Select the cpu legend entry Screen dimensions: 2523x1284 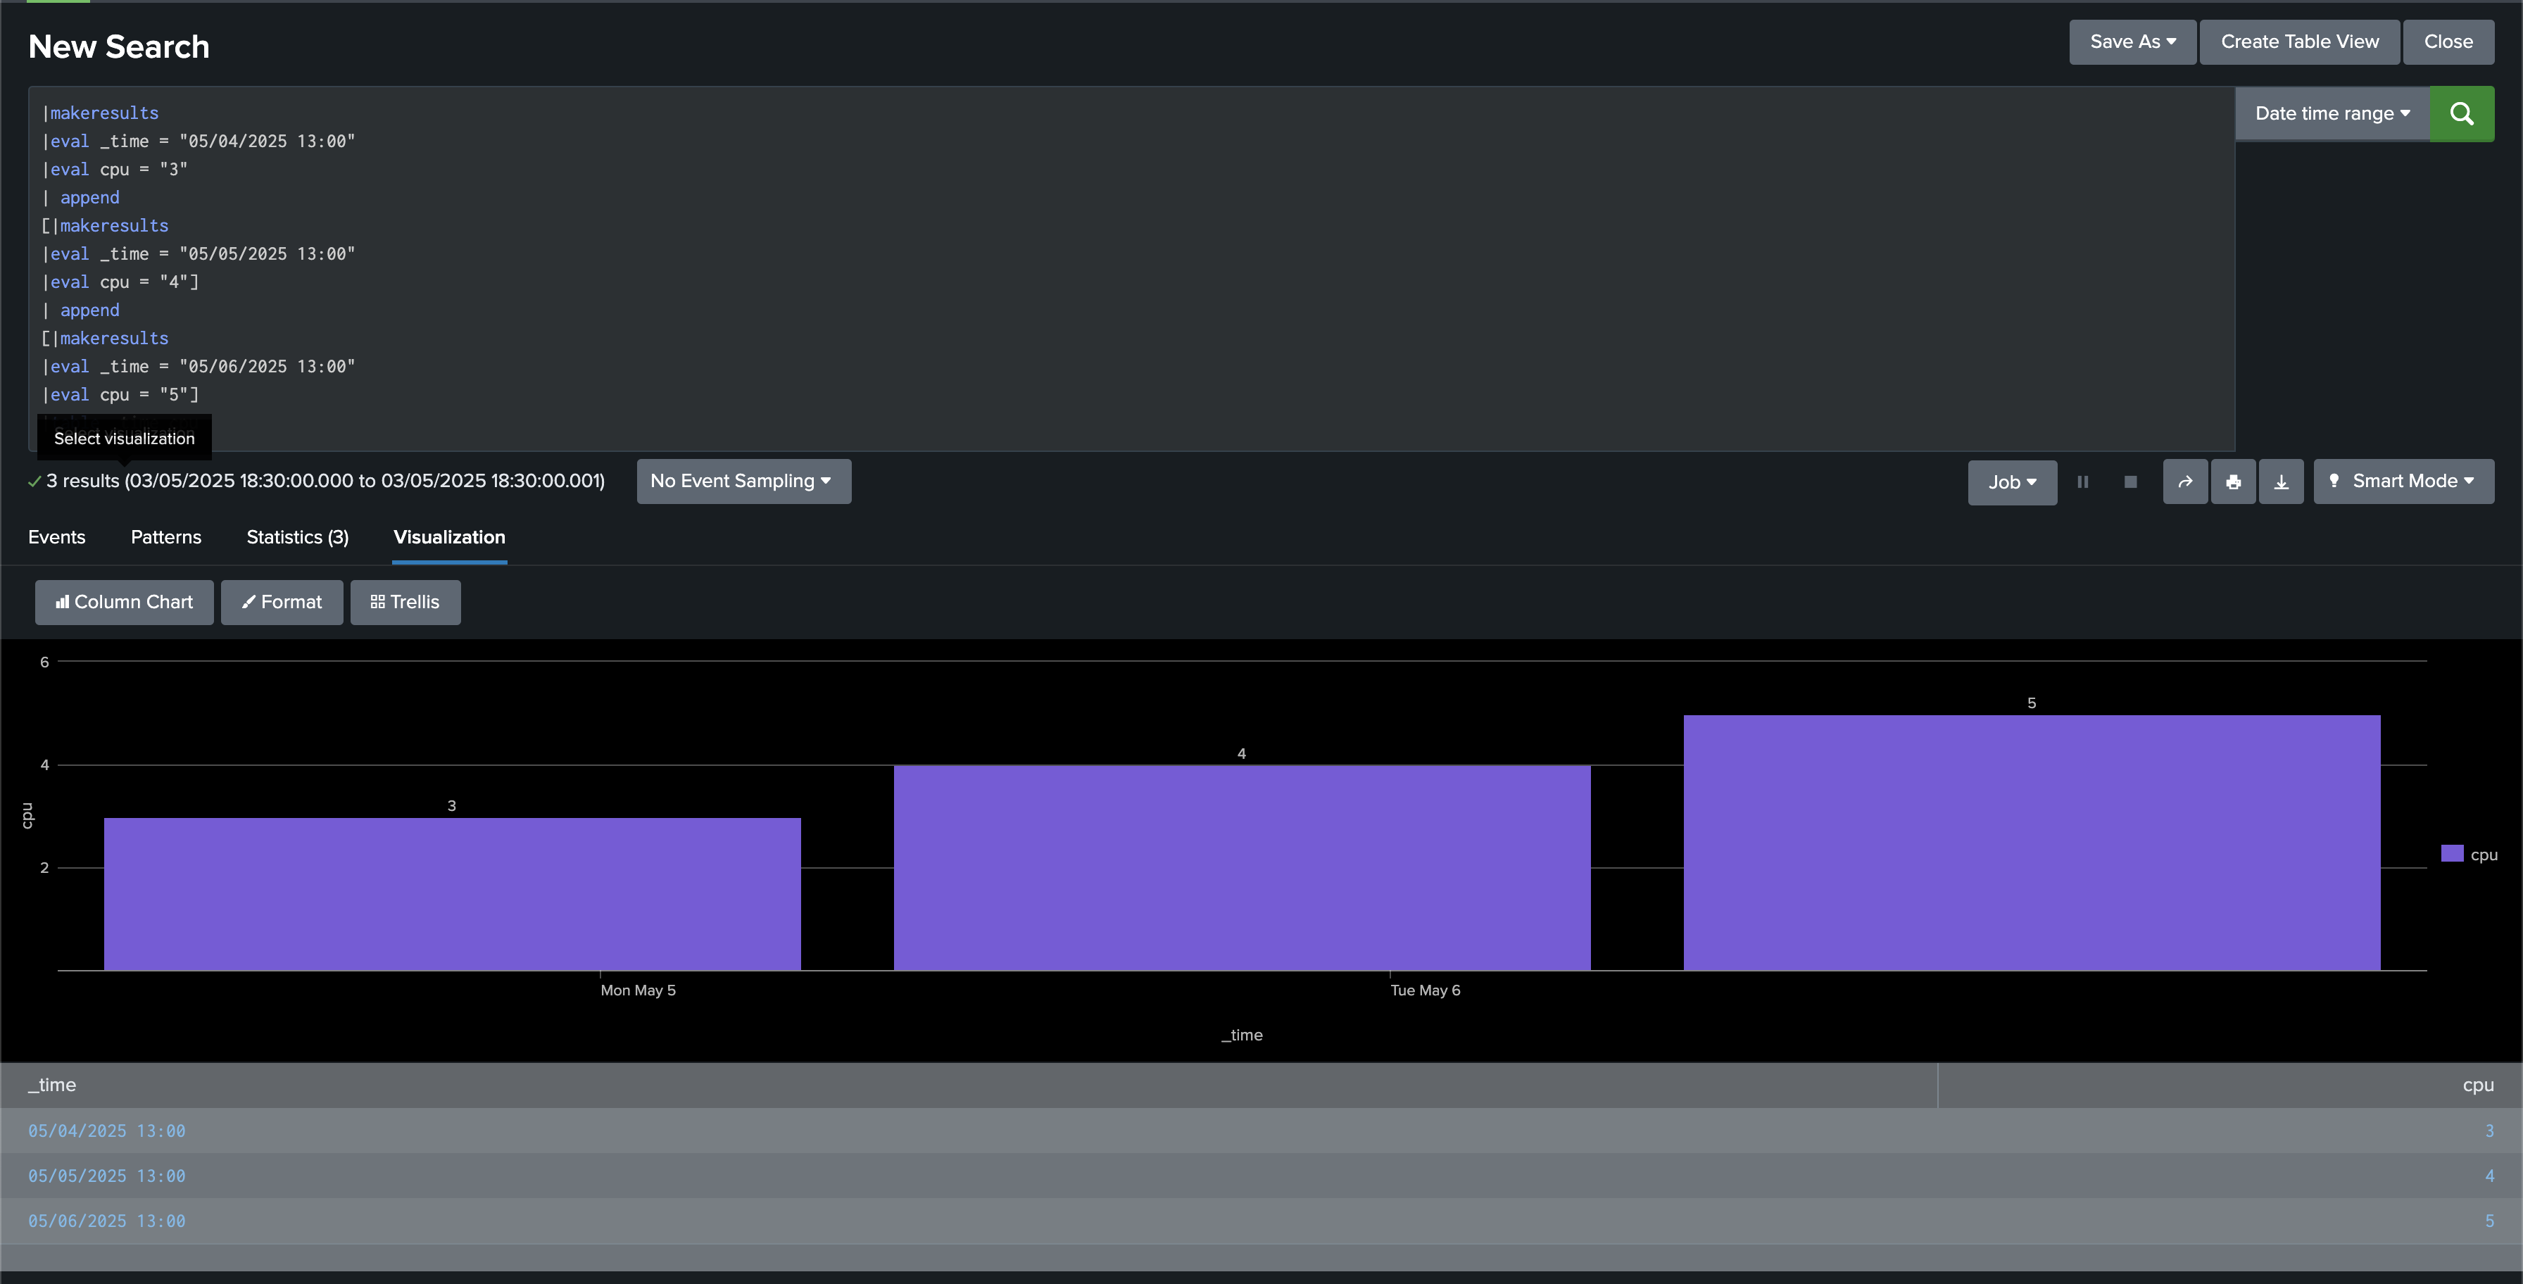(x=2469, y=853)
